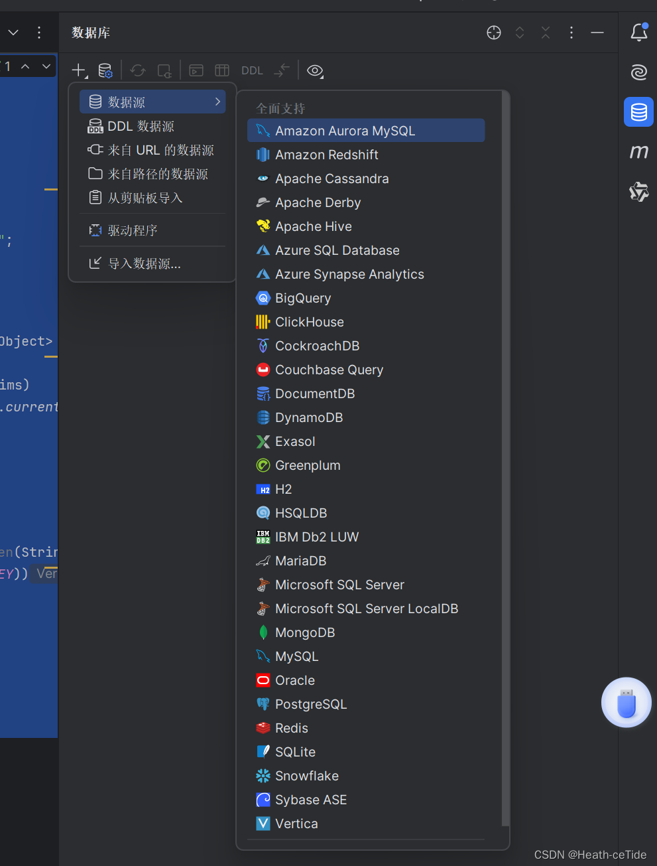Viewport: 657px width, 866px height.
Task: Click the refresh icon in database toolbar
Action: (x=138, y=70)
